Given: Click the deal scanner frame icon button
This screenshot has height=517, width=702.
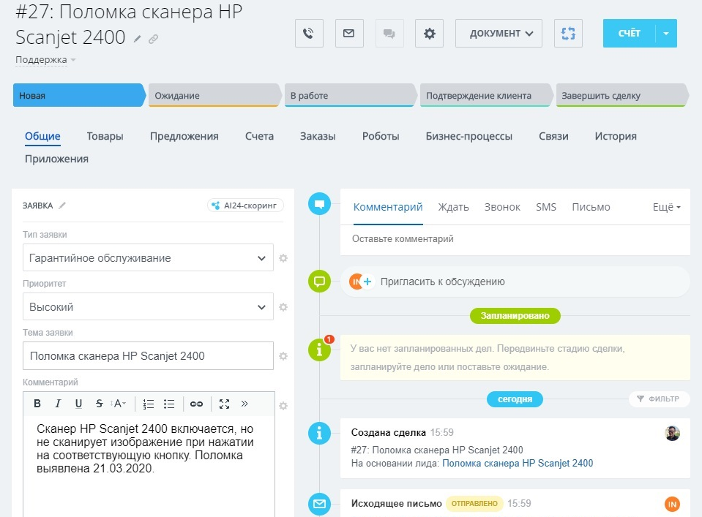Looking at the screenshot, I should coord(568,33).
